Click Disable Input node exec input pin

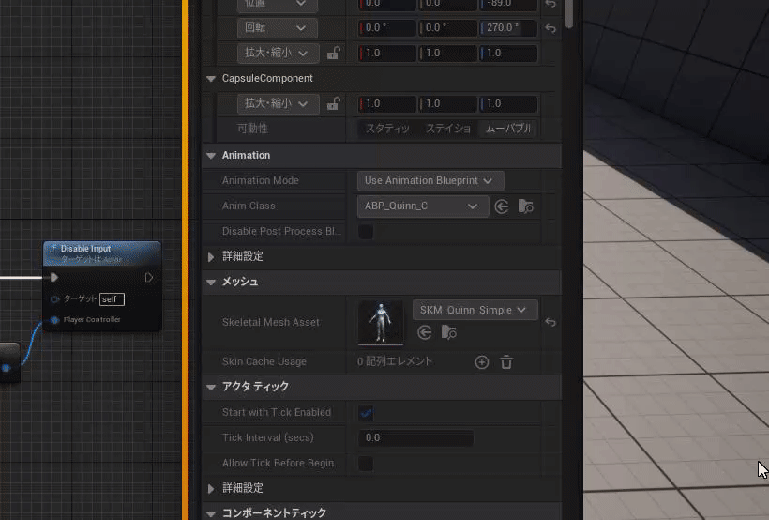click(54, 278)
